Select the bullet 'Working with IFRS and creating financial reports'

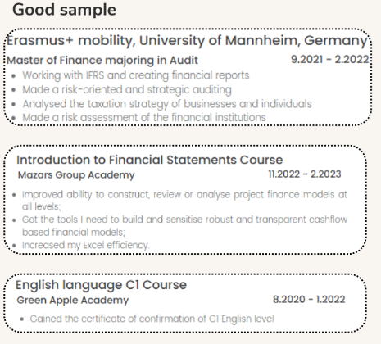pos(136,75)
